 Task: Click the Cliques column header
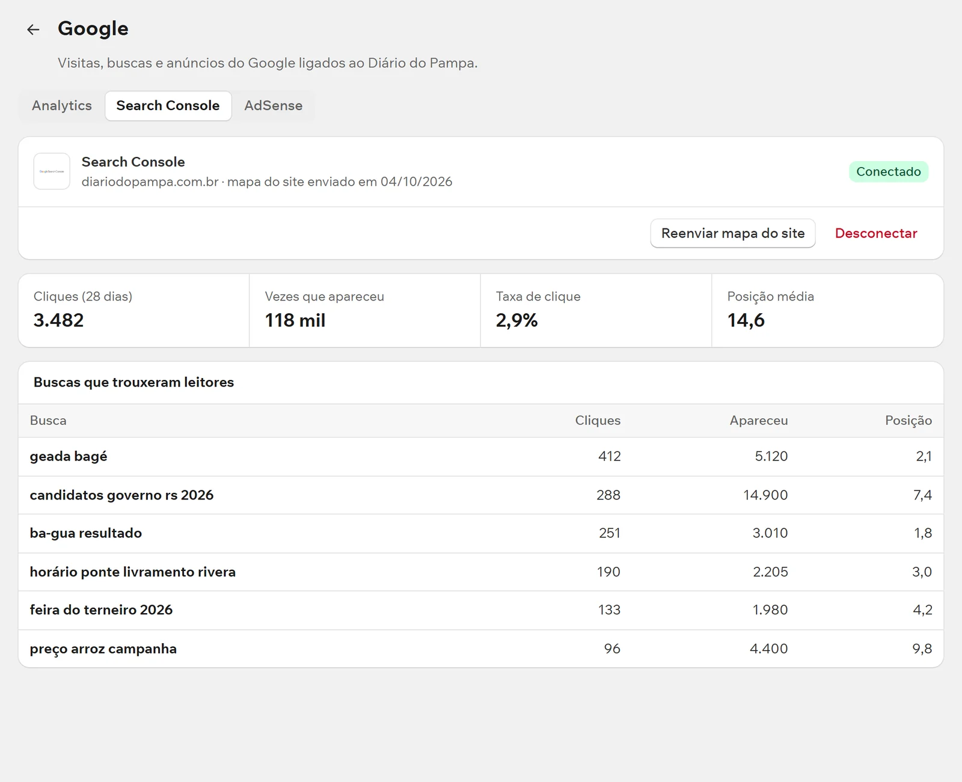(598, 421)
